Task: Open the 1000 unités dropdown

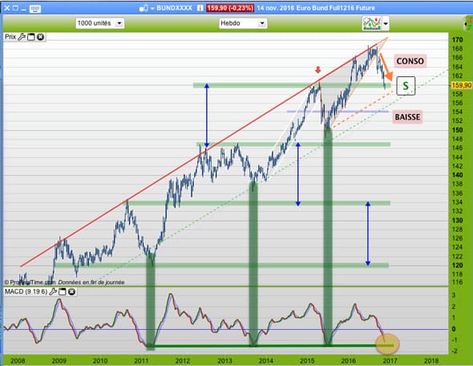Action: 100,23
